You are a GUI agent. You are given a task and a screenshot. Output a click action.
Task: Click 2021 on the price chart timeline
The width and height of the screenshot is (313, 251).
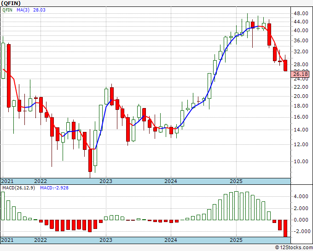[7, 181]
